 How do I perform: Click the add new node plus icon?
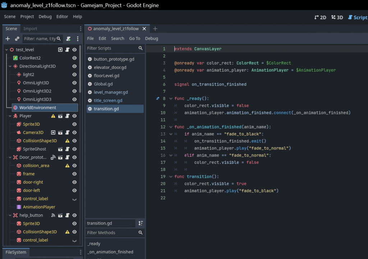[8, 39]
